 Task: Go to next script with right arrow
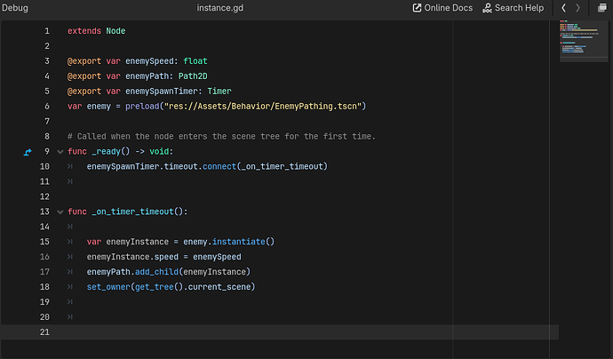click(577, 8)
